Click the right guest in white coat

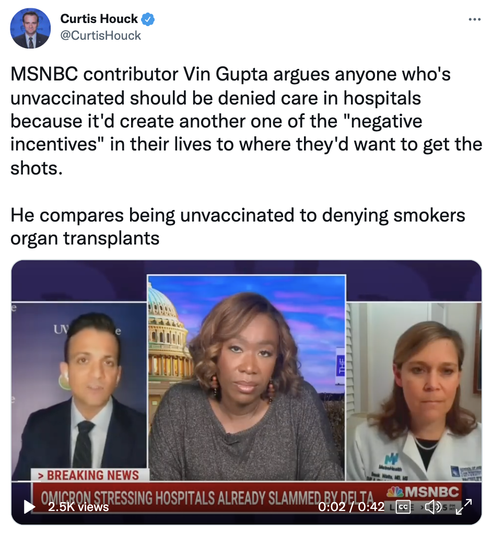tap(414, 391)
